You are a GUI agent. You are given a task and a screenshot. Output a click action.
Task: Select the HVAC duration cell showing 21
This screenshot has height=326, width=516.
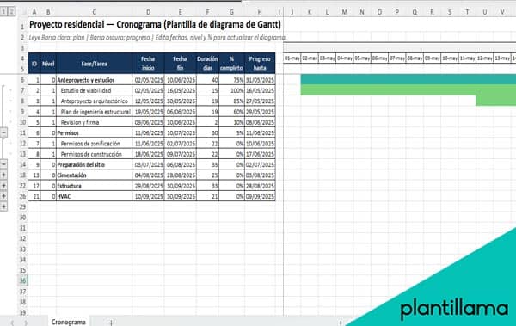tap(207, 196)
